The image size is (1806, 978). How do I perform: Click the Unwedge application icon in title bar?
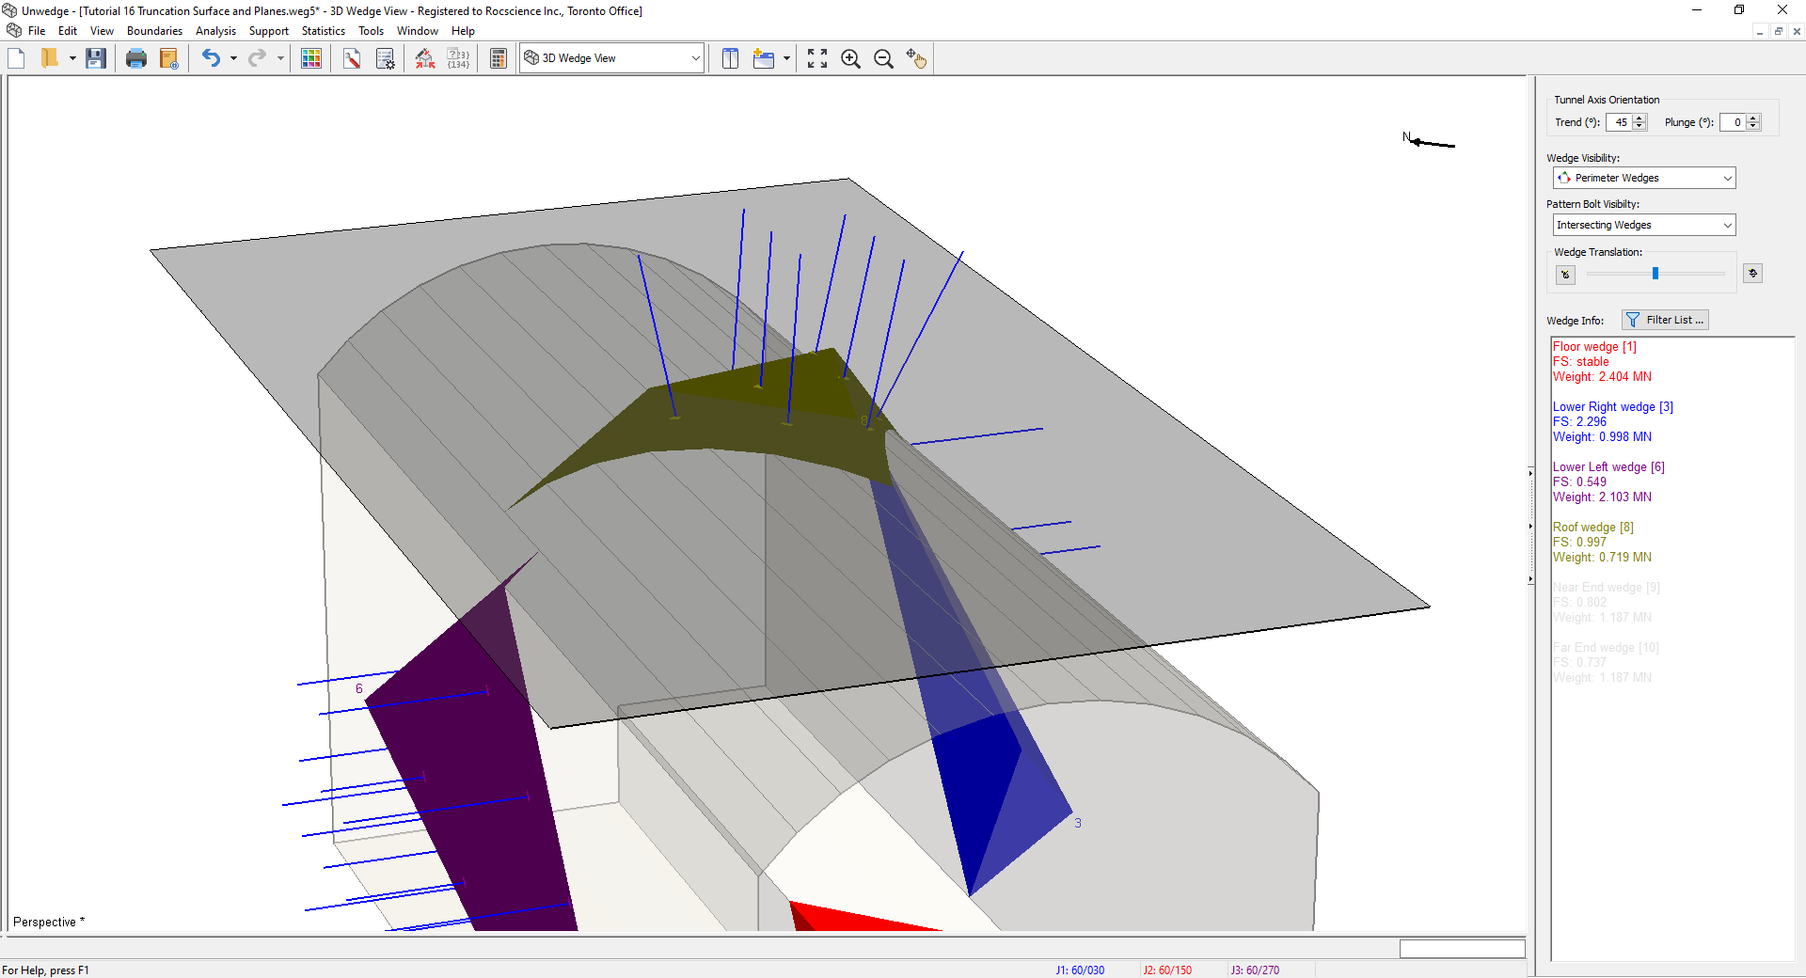coord(9,10)
